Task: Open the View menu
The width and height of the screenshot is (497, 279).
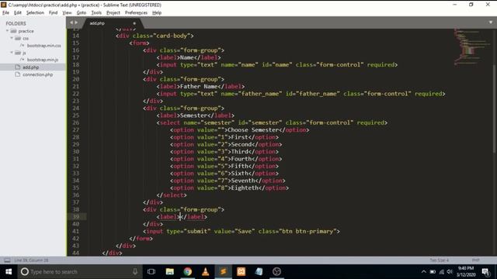Action: click(x=67, y=12)
